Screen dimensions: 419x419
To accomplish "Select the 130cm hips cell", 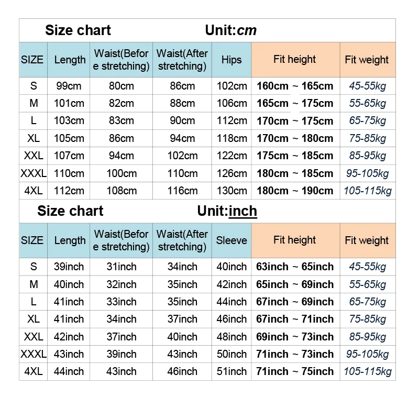I will click(232, 191).
